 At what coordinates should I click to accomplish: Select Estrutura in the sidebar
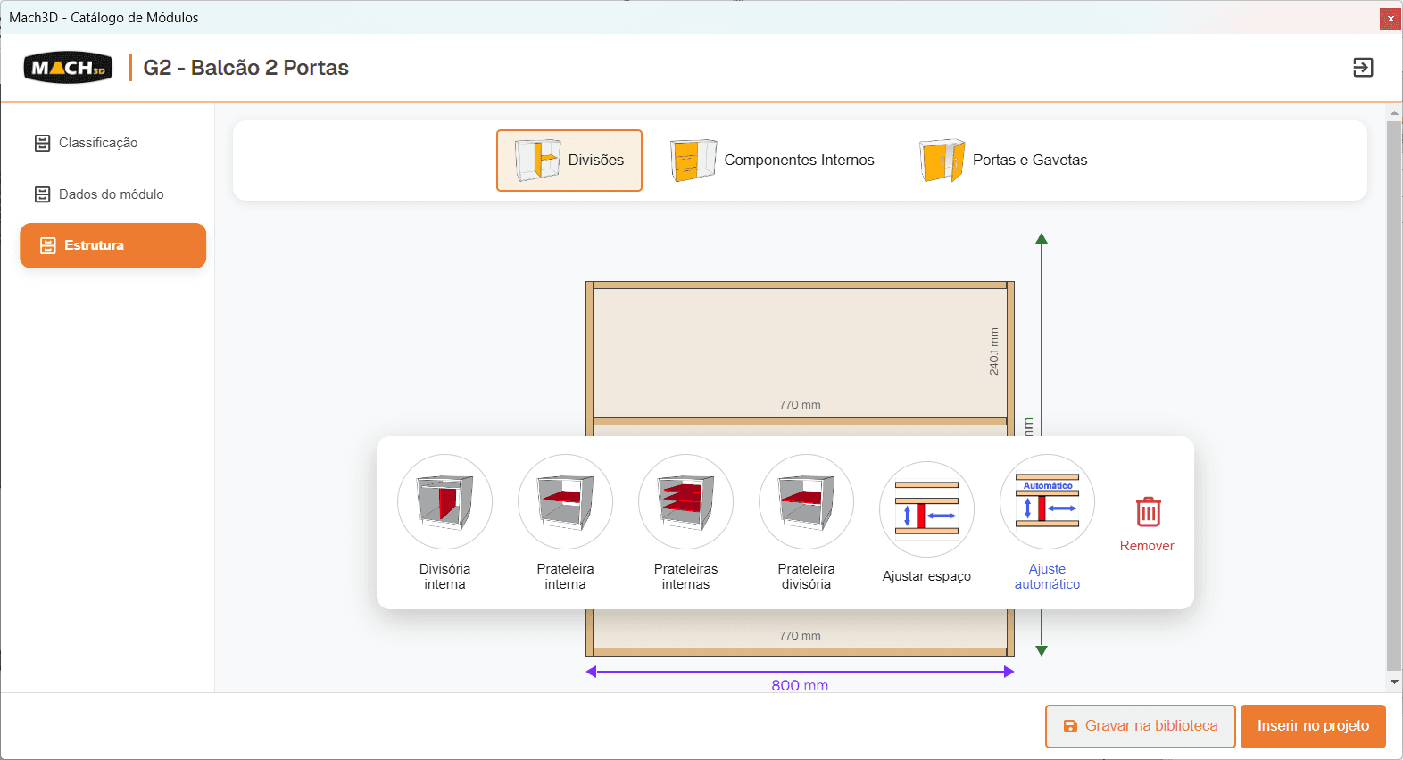tap(112, 245)
